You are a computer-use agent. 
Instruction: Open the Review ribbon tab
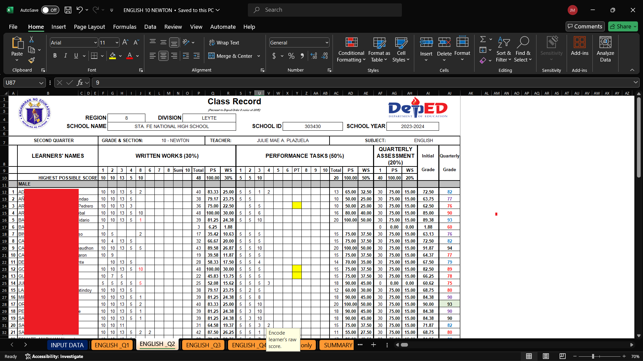point(173,27)
